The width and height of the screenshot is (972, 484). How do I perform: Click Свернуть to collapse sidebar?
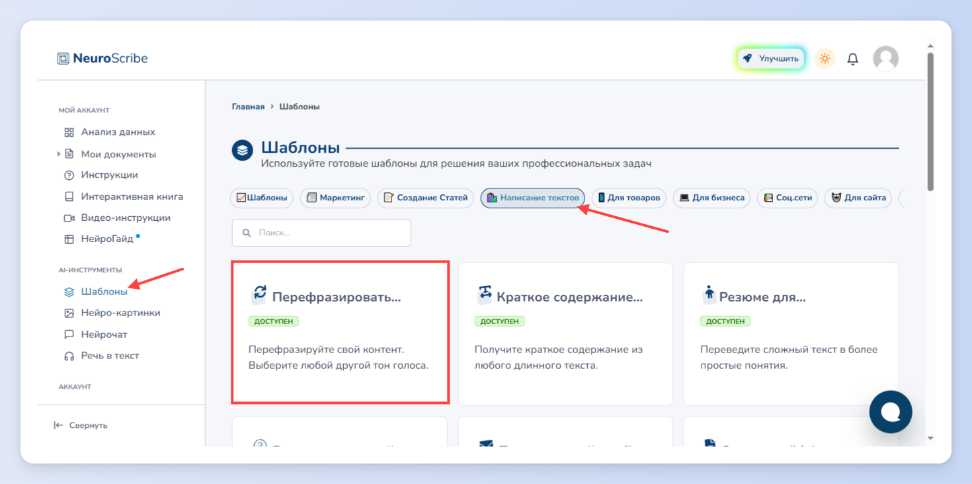coord(81,425)
